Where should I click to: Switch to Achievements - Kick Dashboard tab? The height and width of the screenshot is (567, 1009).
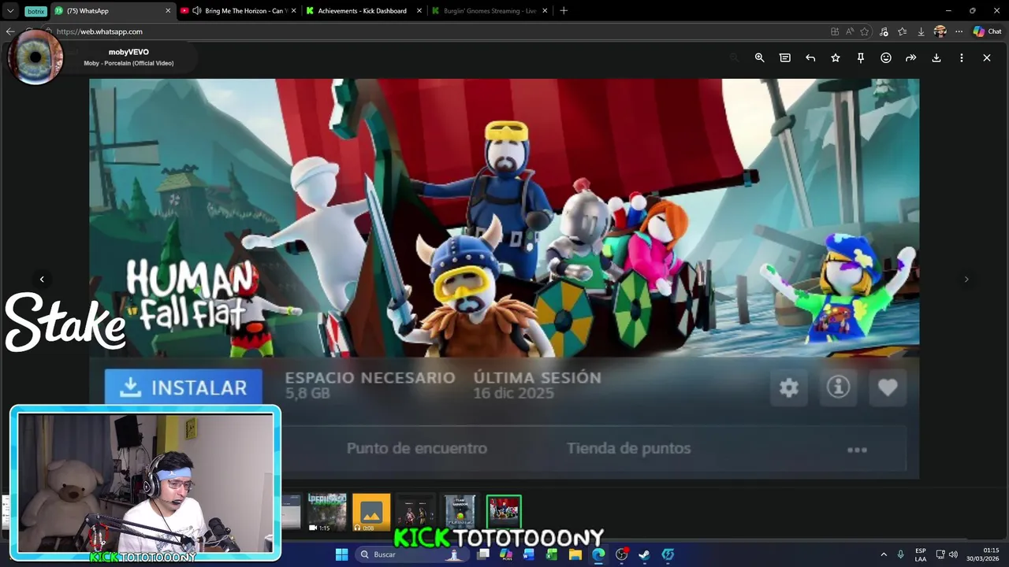click(x=363, y=11)
